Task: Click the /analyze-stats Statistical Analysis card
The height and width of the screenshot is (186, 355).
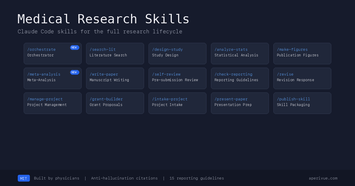Action: point(240,53)
